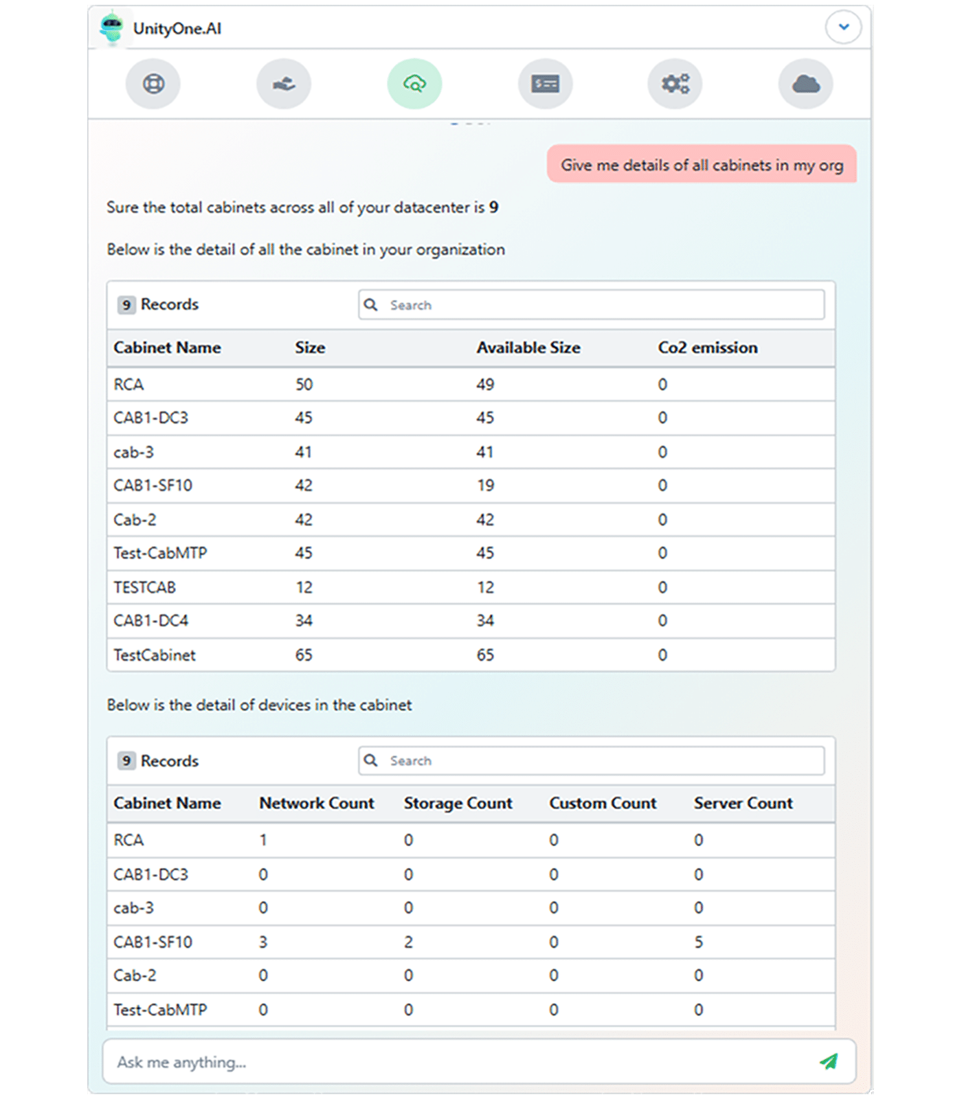Open the dollar billing icon
962x1099 pixels.
[545, 84]
